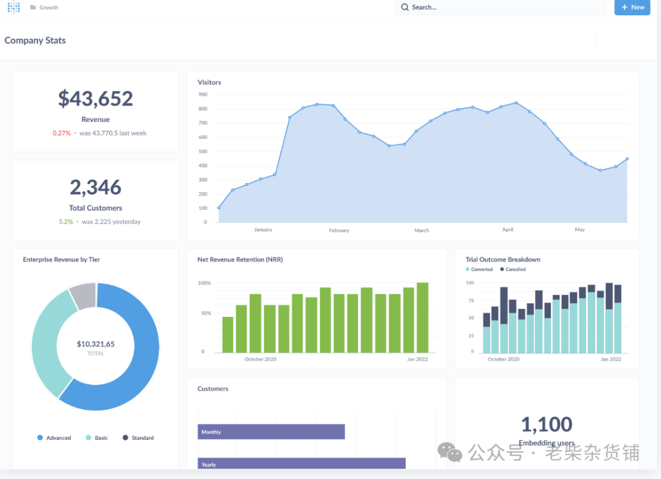Click 'was 2.225 yesterday' text

click(x=111, y=221)
